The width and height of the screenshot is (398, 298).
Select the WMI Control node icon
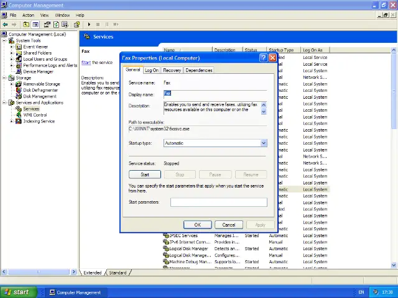tap(19, 115)
